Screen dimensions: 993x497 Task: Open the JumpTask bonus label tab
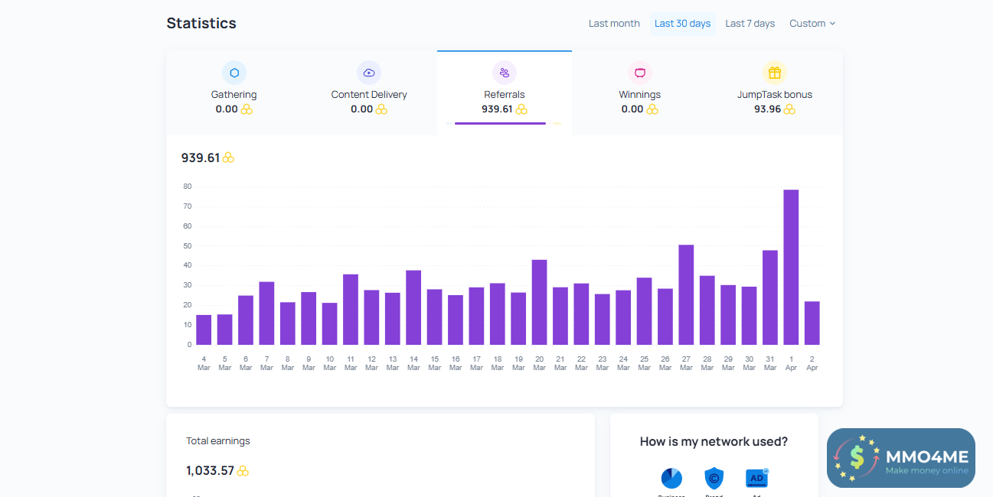(x=775, y=95)
